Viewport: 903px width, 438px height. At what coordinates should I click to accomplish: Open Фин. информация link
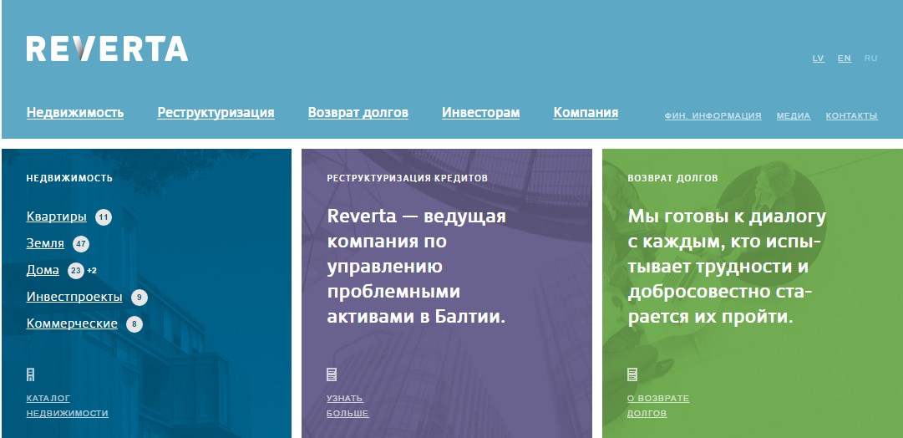tap(713, 116)
